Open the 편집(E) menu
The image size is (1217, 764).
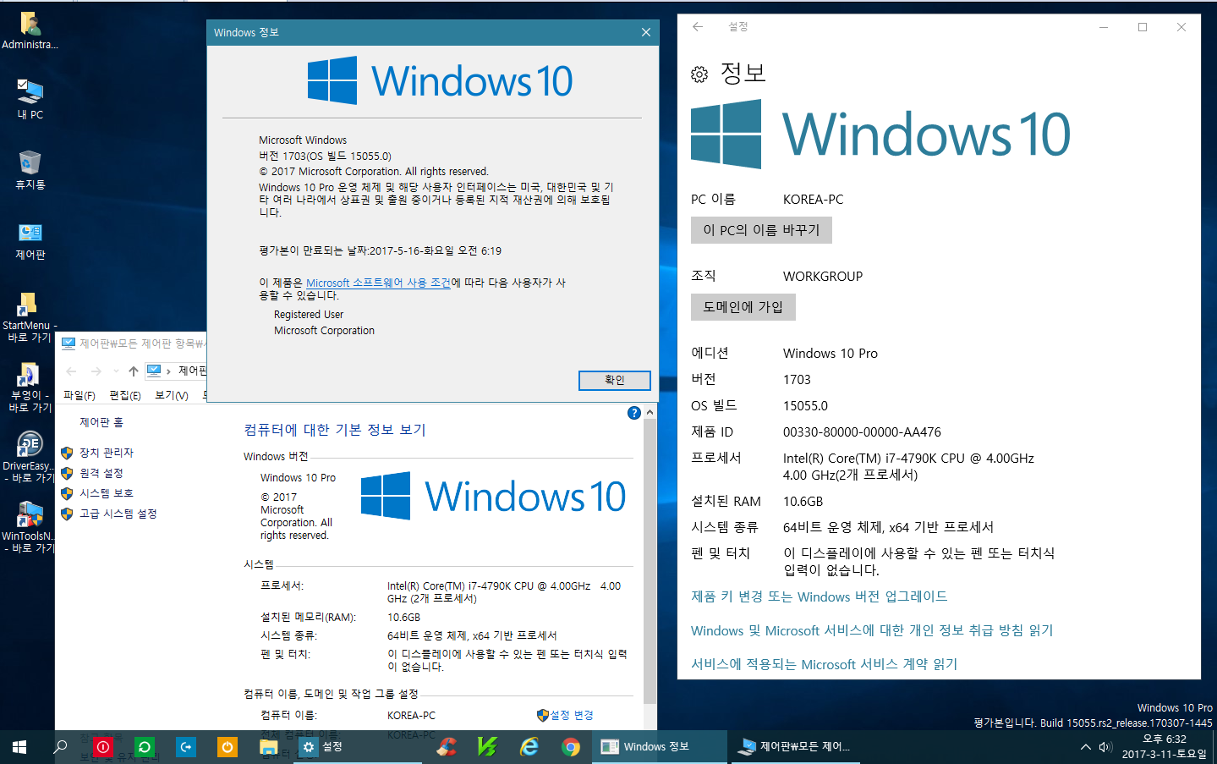click(125, 395)
